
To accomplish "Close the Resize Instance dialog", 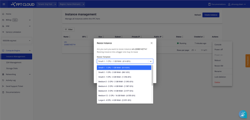I will [x=151, y=43].
